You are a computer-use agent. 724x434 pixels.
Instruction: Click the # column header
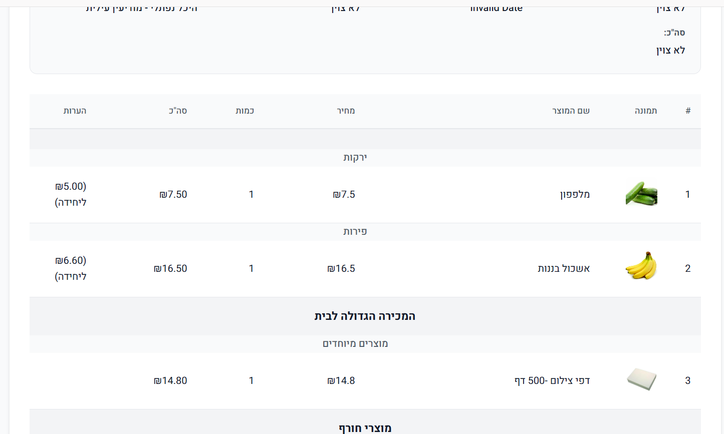(x=688, y=111)
